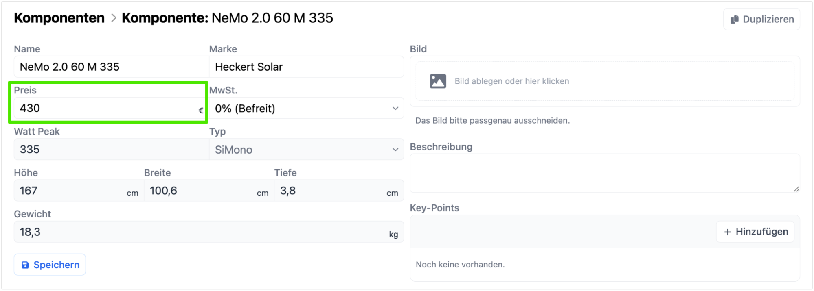Click the Hinzufügen button
The width and height of the screenshot is (814, 291).
[x=755, y=232]
